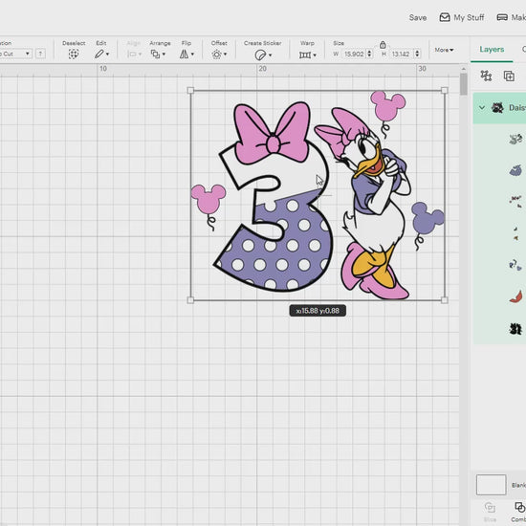The height and width of the screenshot is (526, 526).
Task: Click the top-right selection resize handle
Action: (445, 90)
